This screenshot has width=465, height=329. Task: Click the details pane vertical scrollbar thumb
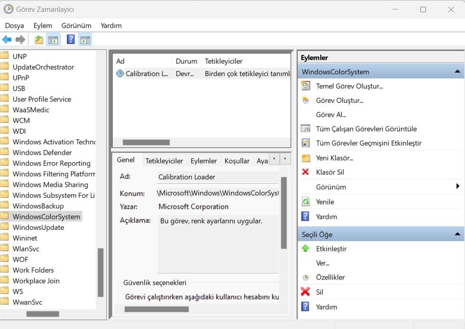tap(284, 213)
